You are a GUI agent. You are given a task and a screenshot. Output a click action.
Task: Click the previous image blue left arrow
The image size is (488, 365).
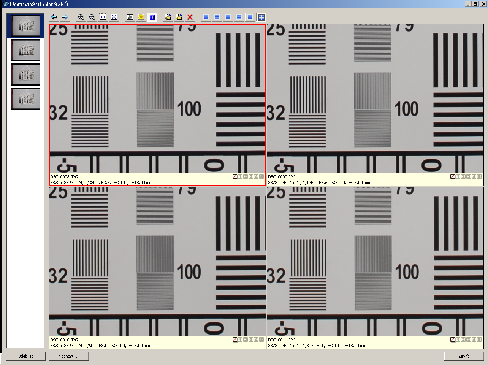[54, 17]
